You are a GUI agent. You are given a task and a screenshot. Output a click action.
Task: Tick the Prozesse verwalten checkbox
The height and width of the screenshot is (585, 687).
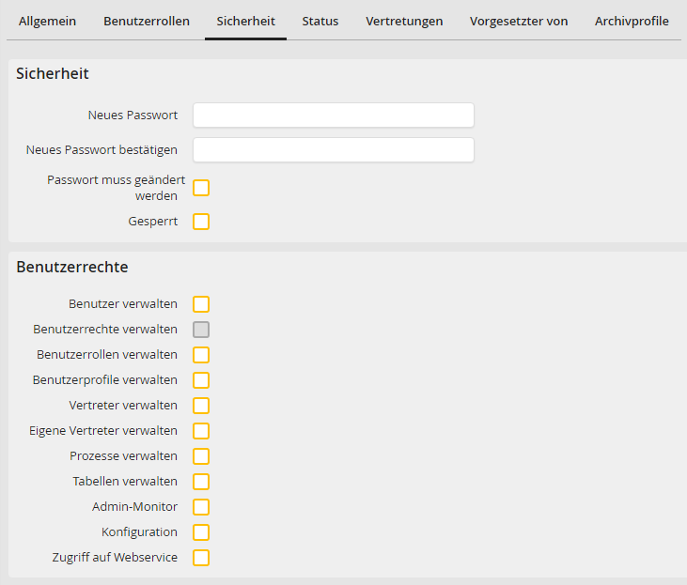tap(201, 456)
